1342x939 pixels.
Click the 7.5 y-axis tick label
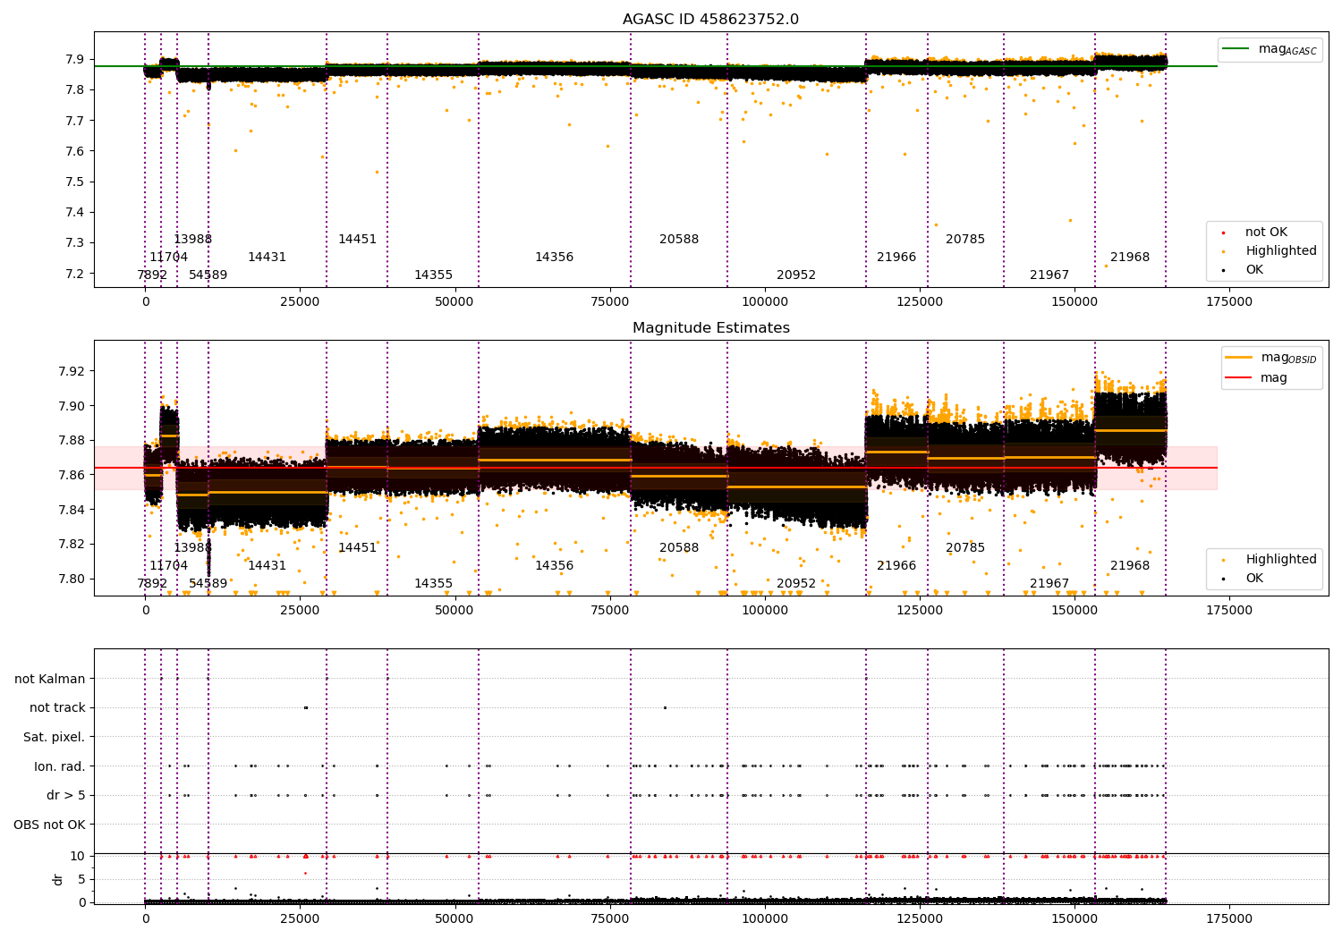point(75,182)
